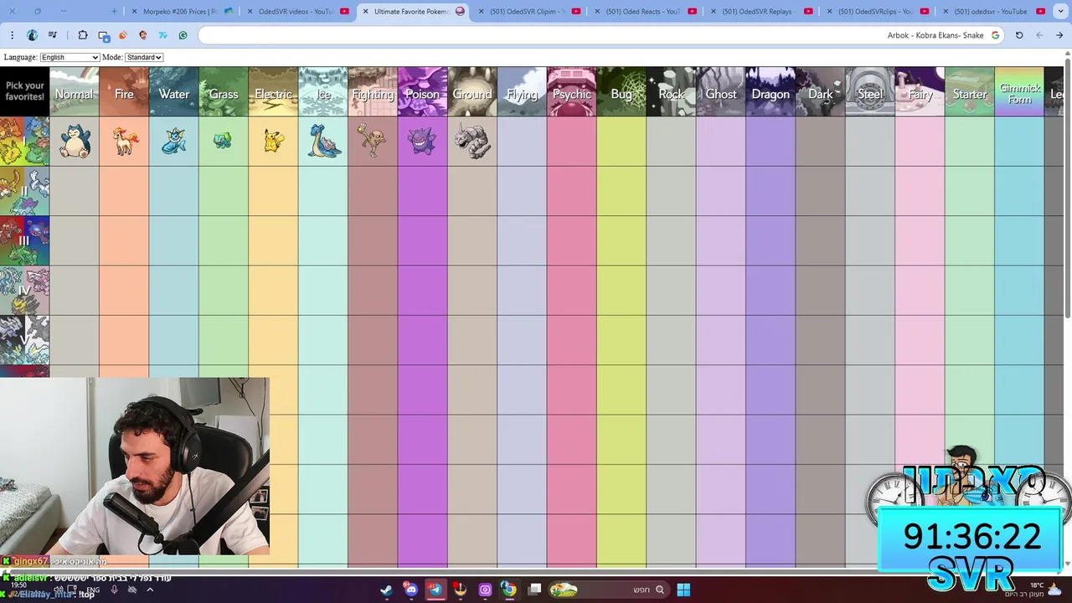This screenshot has width=1072, height=603.
Task: Choose the Bulbasaur sprite under Grass
Action: [x=222, y=140]
